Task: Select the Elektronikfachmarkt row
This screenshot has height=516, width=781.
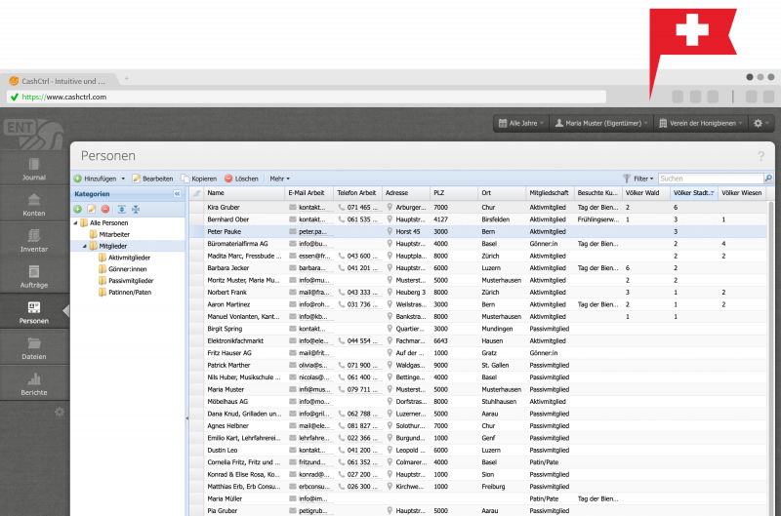Action: tap(477, 340)
